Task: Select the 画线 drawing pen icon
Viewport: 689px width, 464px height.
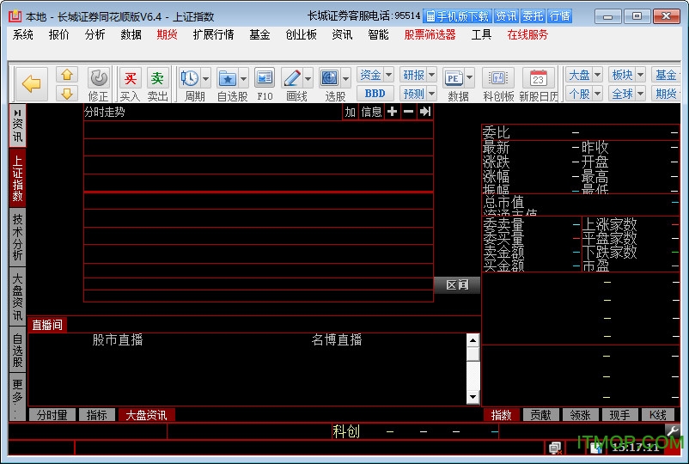Action: 292,79
